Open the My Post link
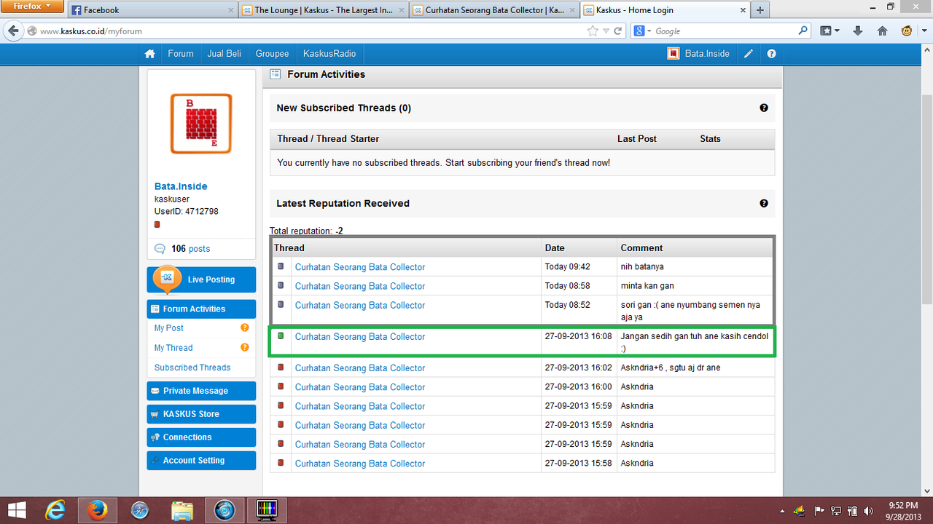Image resolution: width=933 pixels, height=524 pixels. (169, 328)
